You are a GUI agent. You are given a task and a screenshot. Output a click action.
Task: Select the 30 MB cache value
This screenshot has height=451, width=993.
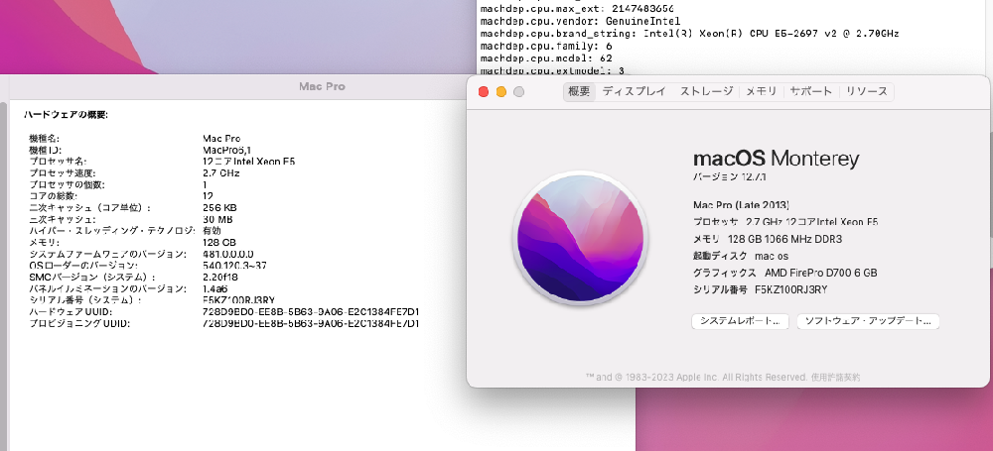coord(217,219)
